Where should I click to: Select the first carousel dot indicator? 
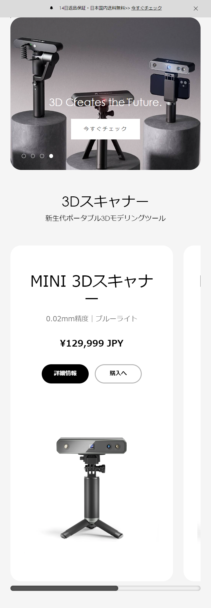pyautogui.click(x=24, y=156)
